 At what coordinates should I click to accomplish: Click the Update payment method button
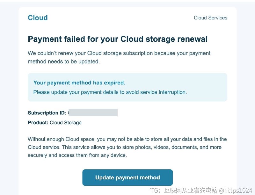click(127, 177)
